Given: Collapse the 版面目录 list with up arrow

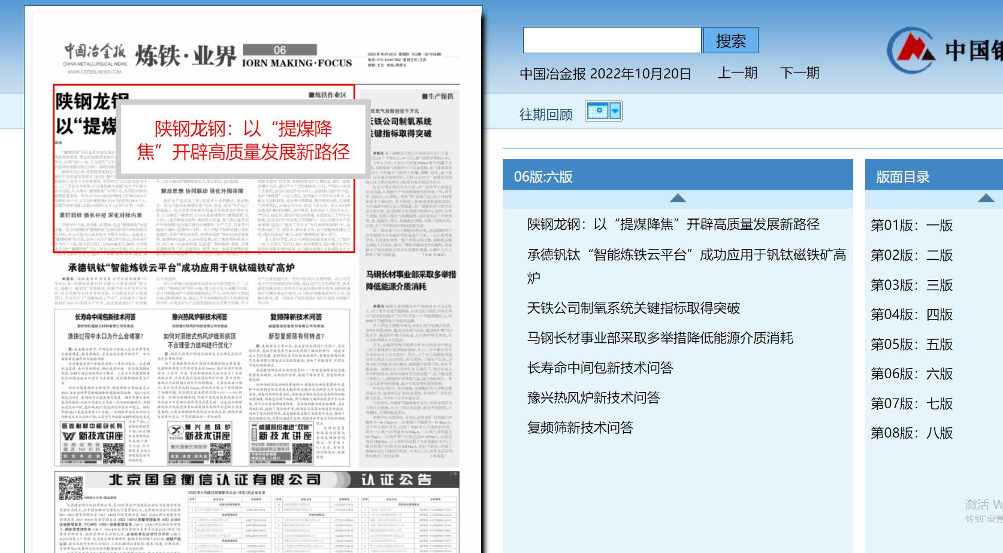Looking at the screenshot, I should pos(986,198).
